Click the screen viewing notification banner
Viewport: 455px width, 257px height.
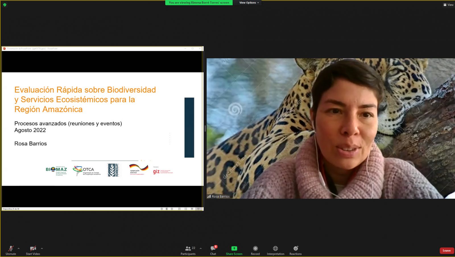199,3
